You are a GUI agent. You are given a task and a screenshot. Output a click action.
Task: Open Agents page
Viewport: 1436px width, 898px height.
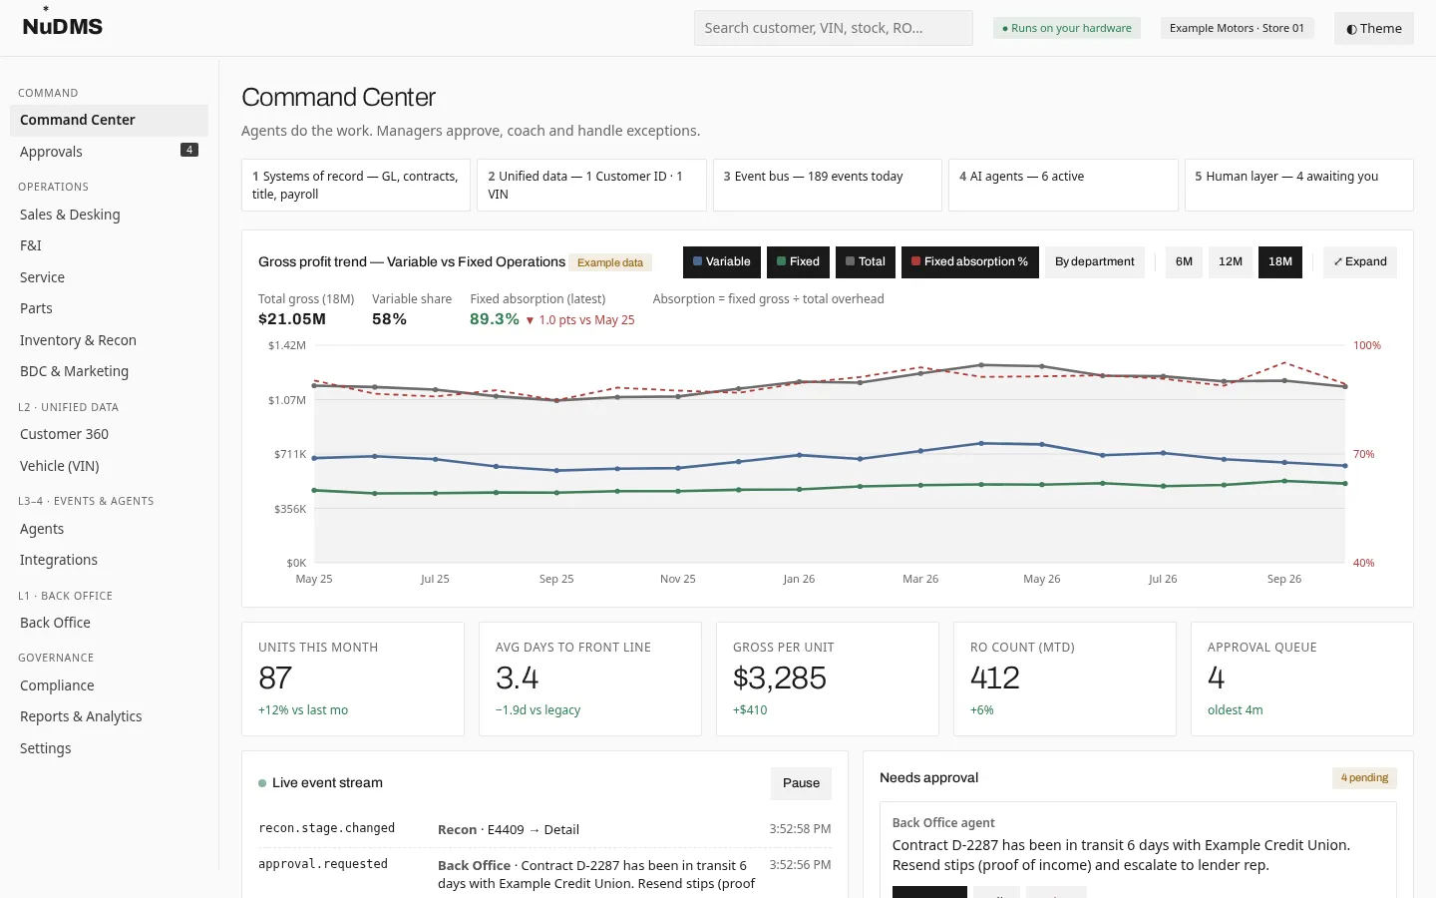(109, 529)
